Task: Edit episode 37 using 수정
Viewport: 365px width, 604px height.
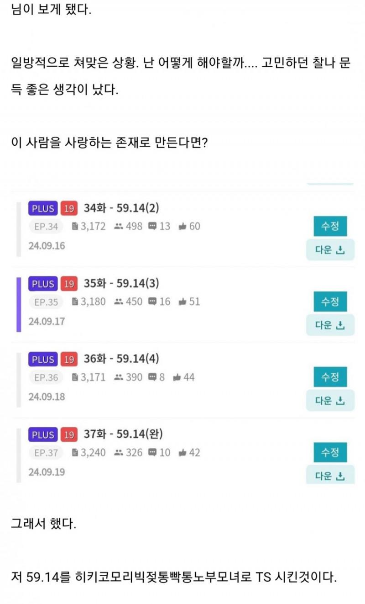Action: tap(330, 452)
